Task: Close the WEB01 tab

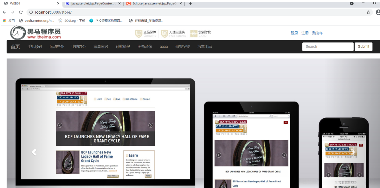Action: tap(58, 3)
